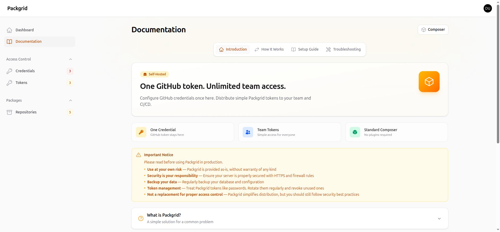
Task: Click 'Simple access for everyone' subtitle
Action: [x=276, y=135]
